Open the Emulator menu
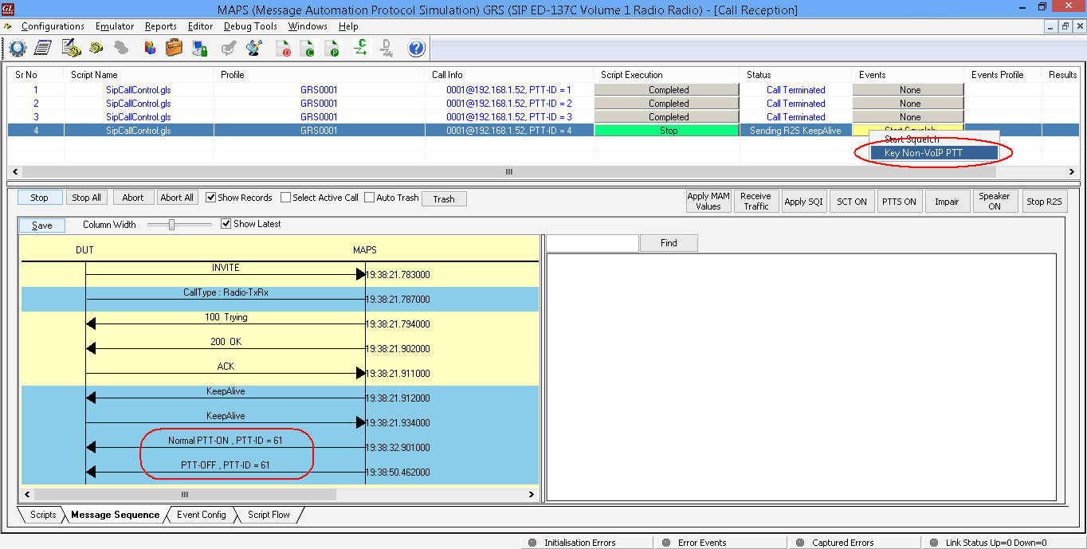The height and width of the screenshot is (549, 1087). click(x=115, y=26)
